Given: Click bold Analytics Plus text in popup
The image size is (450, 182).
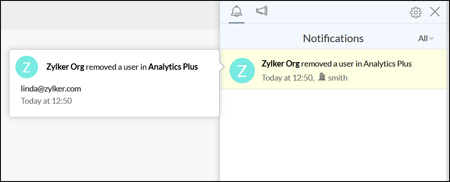Looking at the screenshot, I should tap(173, 67).
